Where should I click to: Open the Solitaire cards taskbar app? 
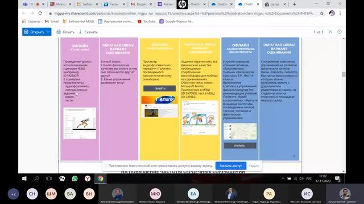point(62,178)
